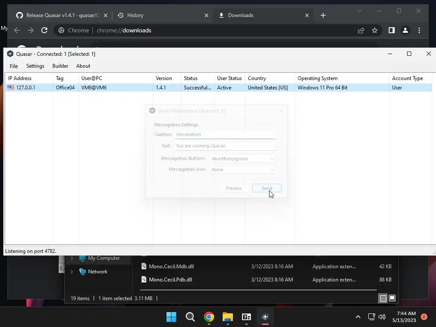
Task: Open the Messagebox Icon dropdown
Action: pos(243,169)
